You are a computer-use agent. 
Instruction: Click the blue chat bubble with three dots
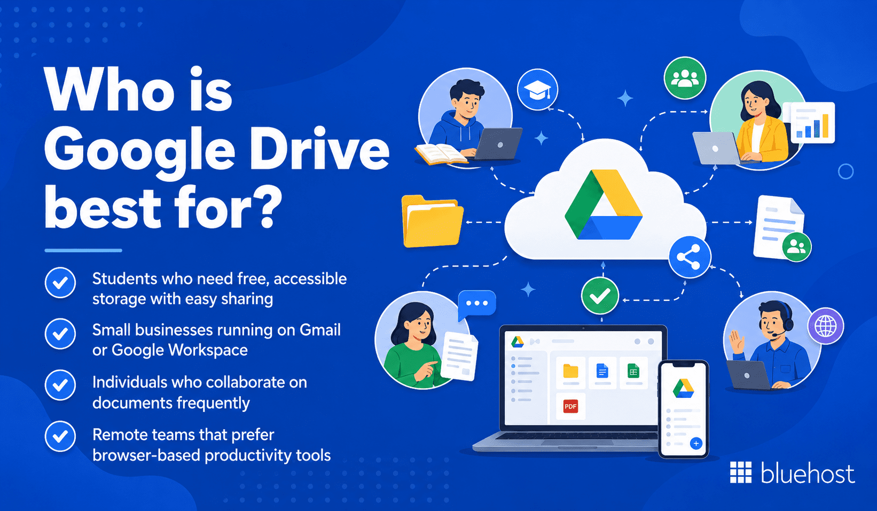(477, 305)
